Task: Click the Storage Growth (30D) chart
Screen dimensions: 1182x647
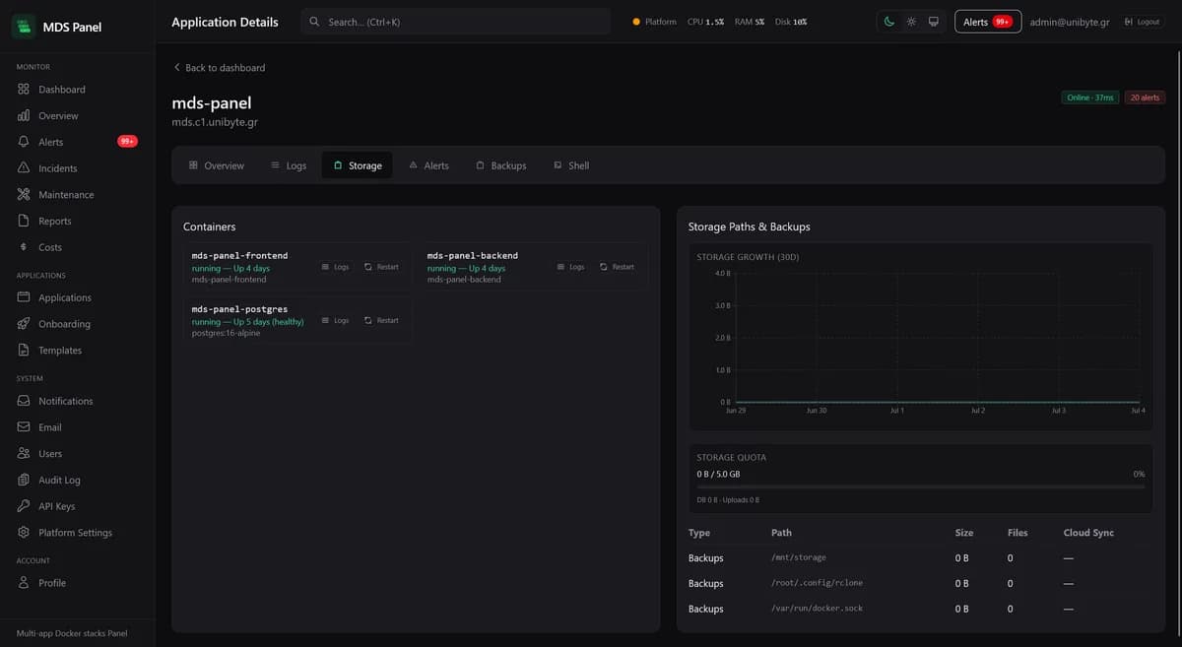Action: coord(920,337)
